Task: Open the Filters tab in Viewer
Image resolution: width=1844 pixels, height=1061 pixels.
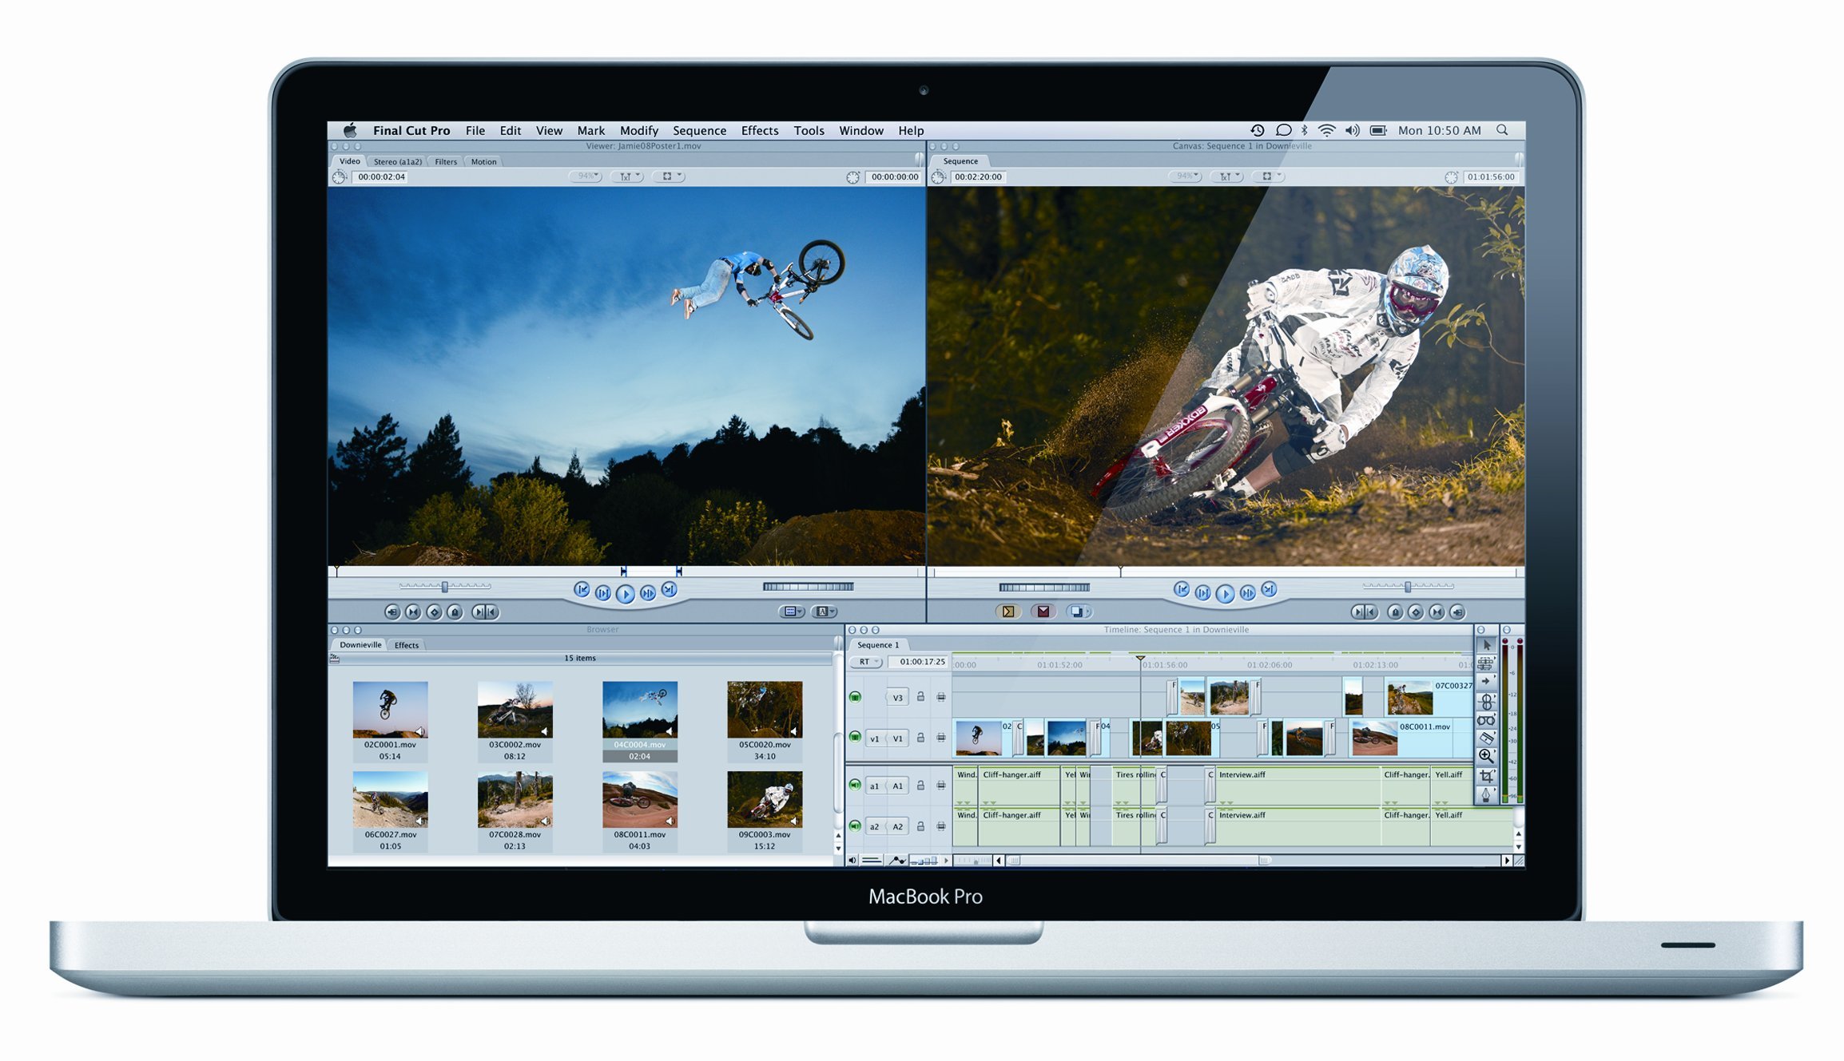Action: click(x=446, y=161)
